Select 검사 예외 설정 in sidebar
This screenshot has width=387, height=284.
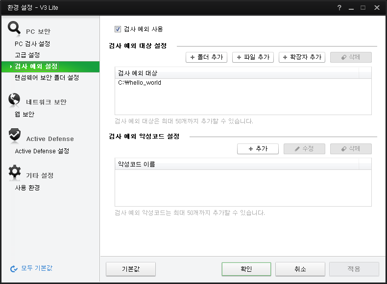click(50, 67)
